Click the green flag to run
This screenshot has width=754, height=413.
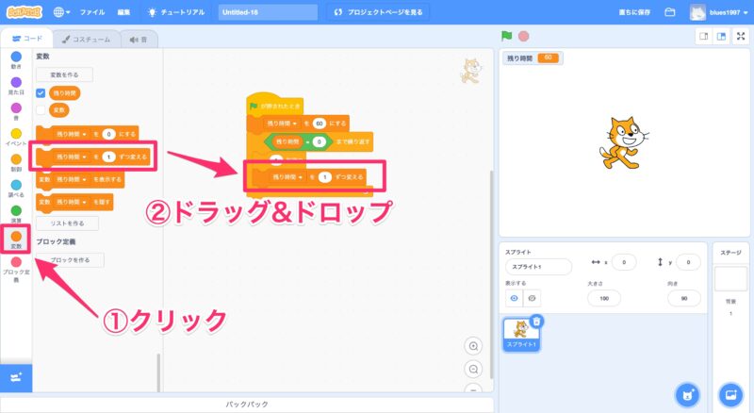507,37
